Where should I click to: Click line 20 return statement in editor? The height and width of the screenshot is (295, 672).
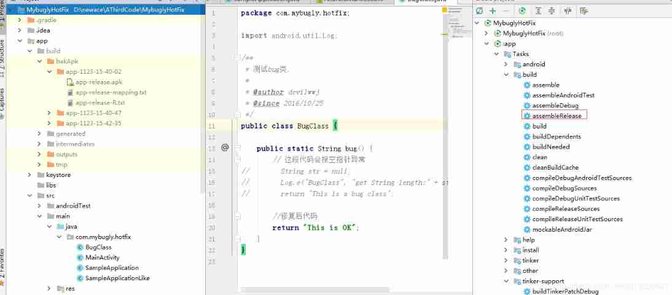(x=316, y=227)
